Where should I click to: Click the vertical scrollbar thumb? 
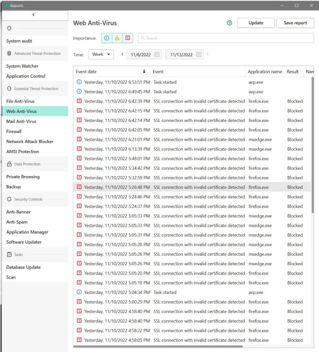coord(312,145)
